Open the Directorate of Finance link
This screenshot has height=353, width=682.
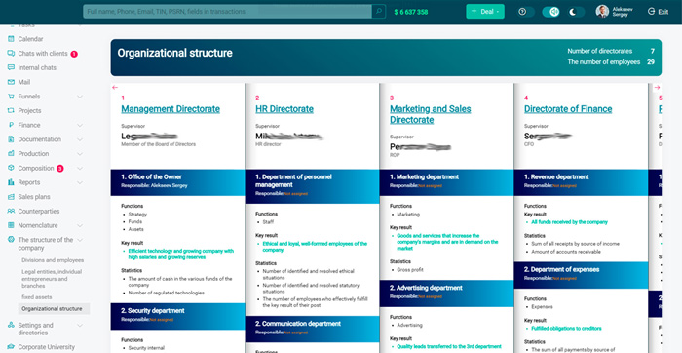[568, 109]
